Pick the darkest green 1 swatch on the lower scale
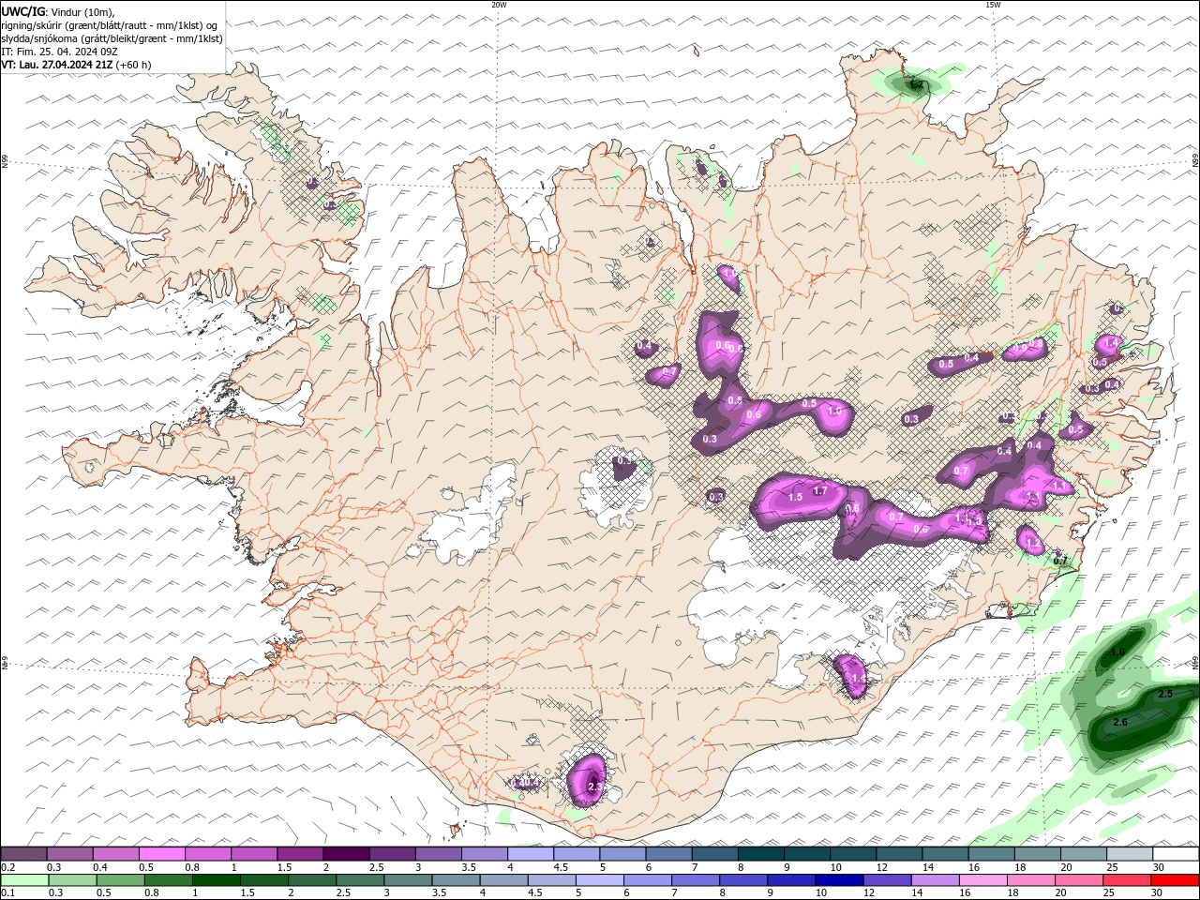Viewport: 1200px width, 900px height. (217, 880)
